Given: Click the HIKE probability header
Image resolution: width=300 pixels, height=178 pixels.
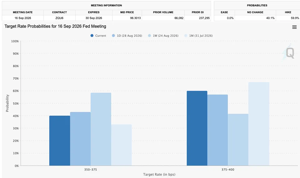Looking at the screenshot, I should click(x=288, y=12).
